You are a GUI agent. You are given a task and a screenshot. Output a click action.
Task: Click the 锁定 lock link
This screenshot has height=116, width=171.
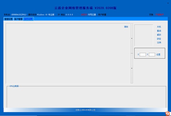pyautogui.click(x=159, y=39)
